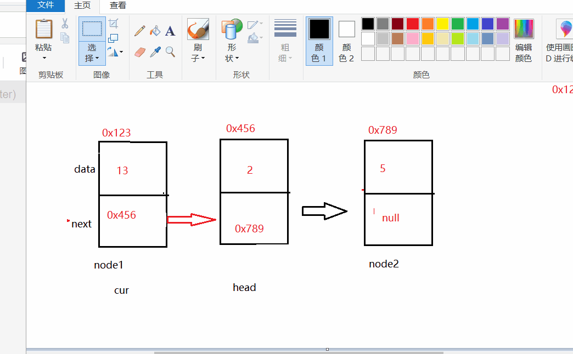Select the Fill with color bucket
The image size is (573, 354).
tap(155, 31)
